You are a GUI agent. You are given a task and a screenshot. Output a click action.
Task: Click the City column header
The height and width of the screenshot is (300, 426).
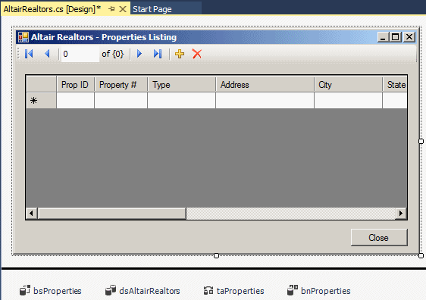349,85
